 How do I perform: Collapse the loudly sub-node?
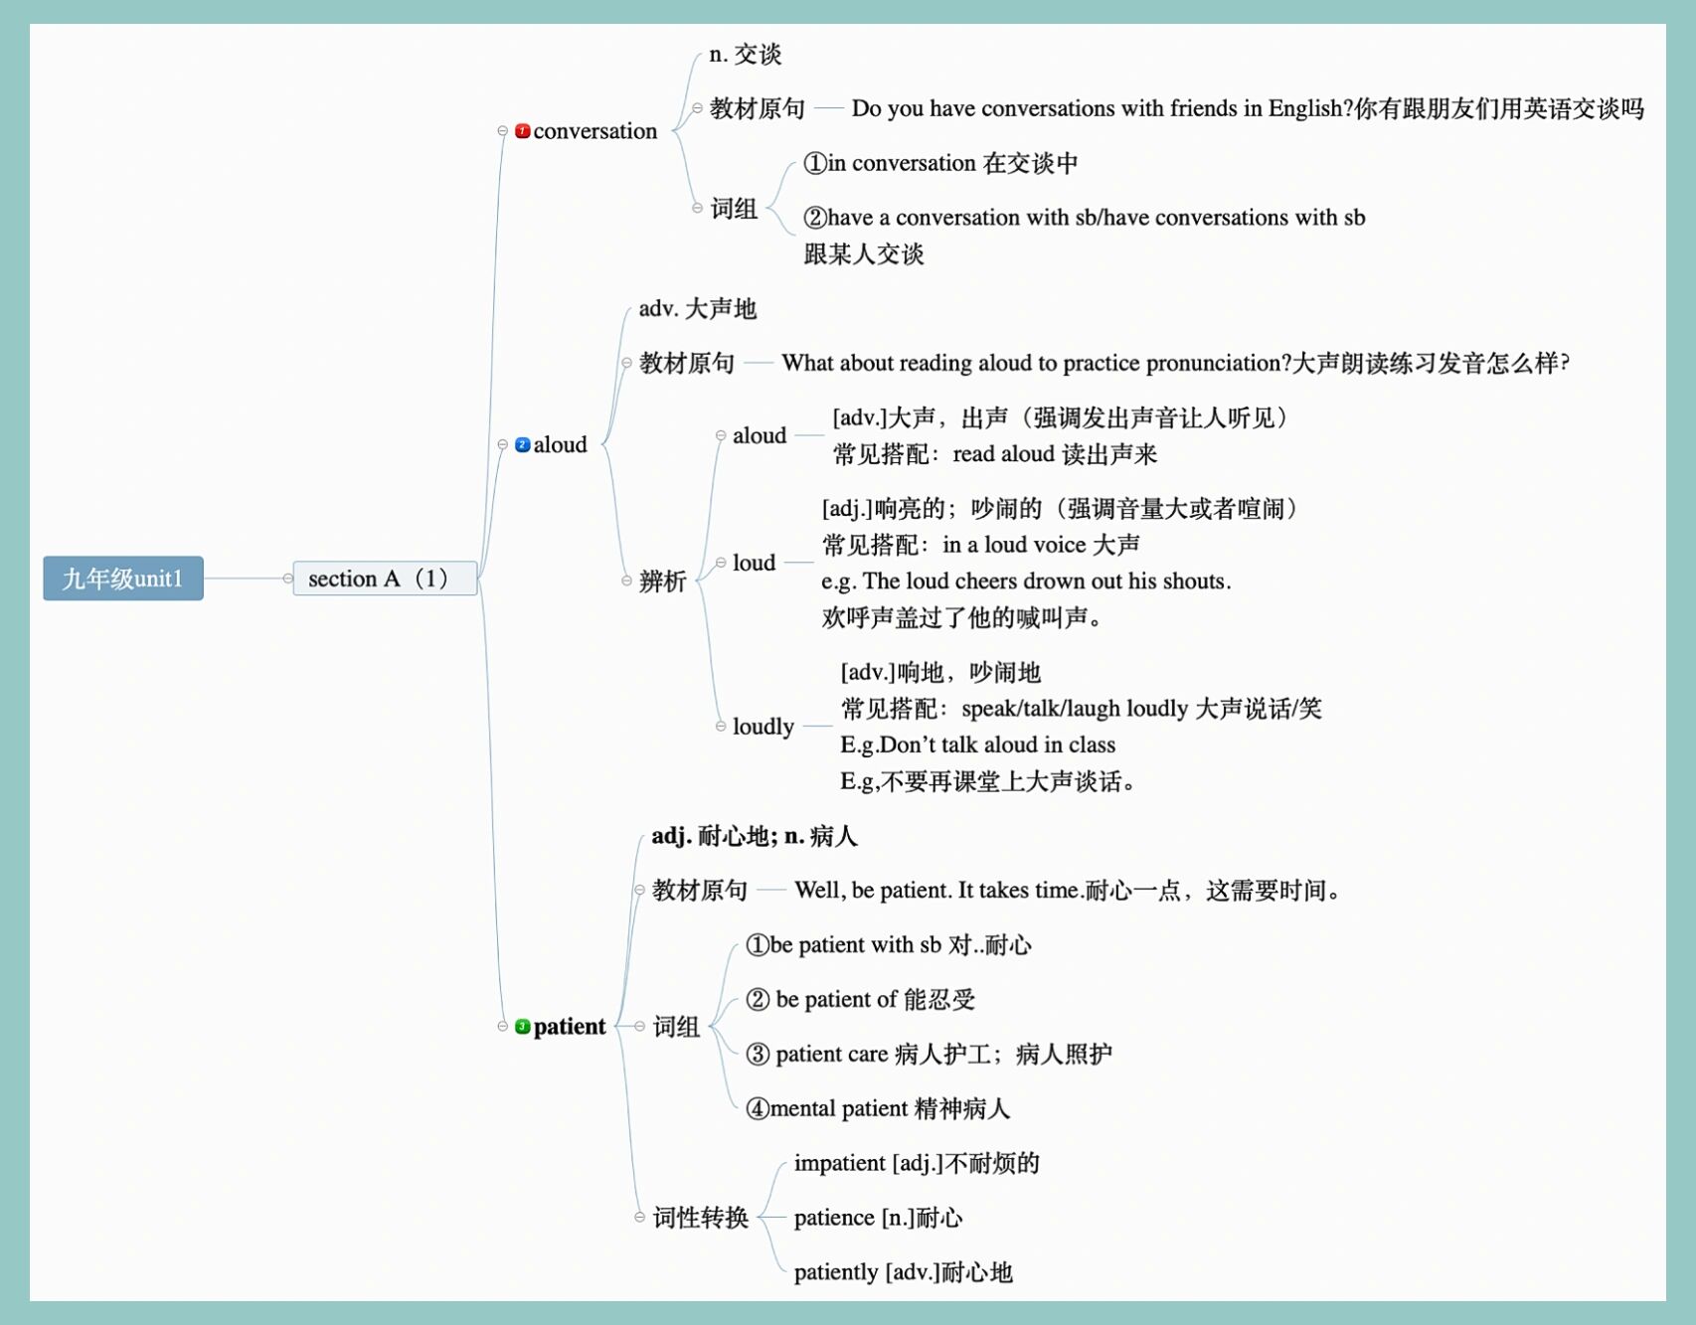721,726
